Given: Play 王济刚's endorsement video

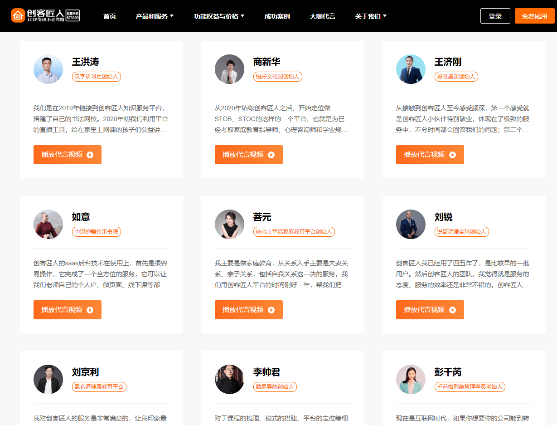Looking at the screenshot, I should (x=430, y=155).
